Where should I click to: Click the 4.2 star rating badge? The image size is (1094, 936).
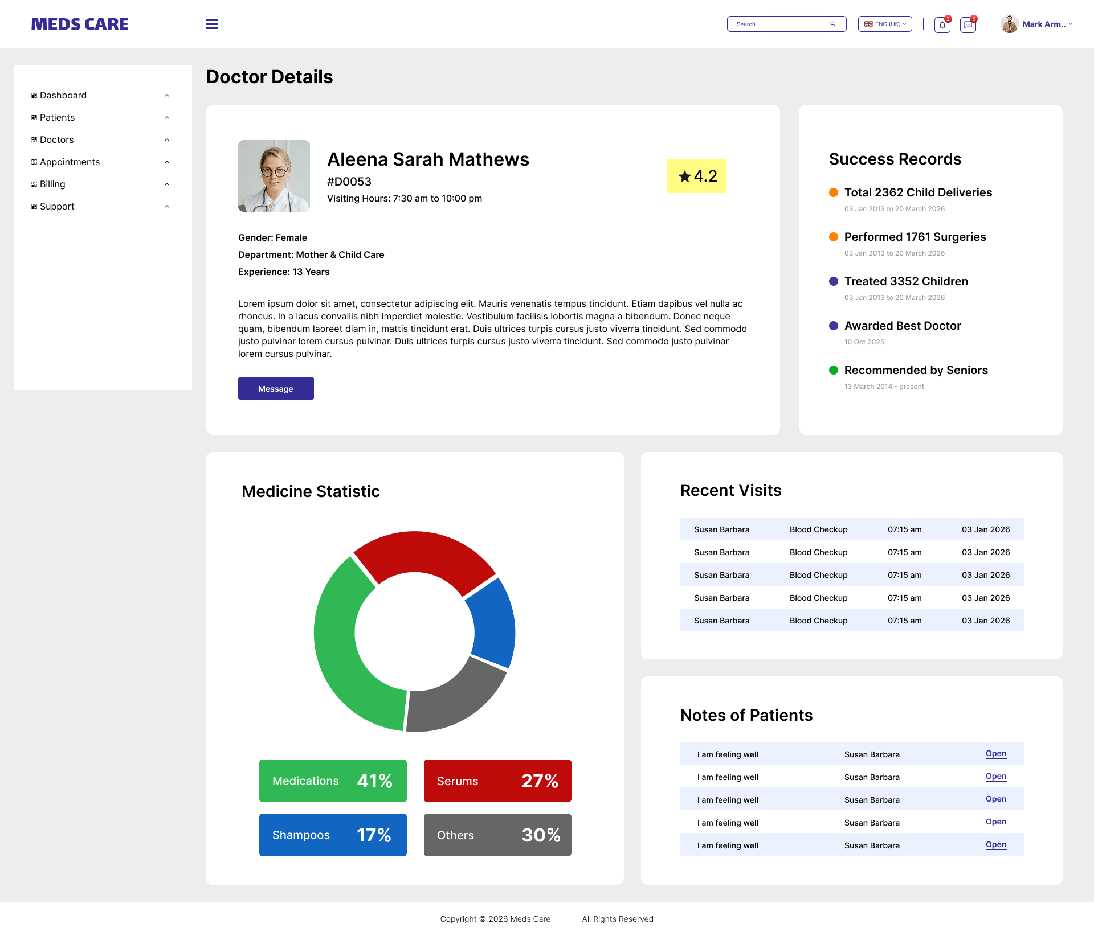click(696, 176)
